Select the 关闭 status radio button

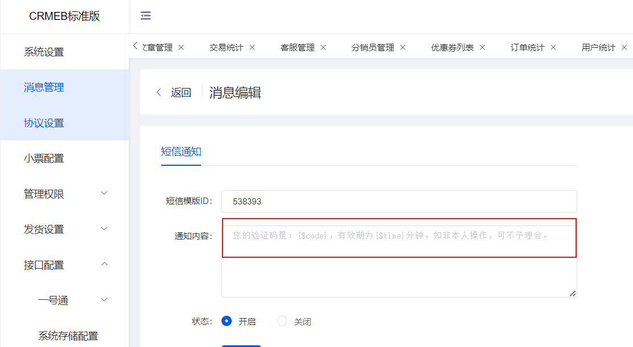point(282,321)
